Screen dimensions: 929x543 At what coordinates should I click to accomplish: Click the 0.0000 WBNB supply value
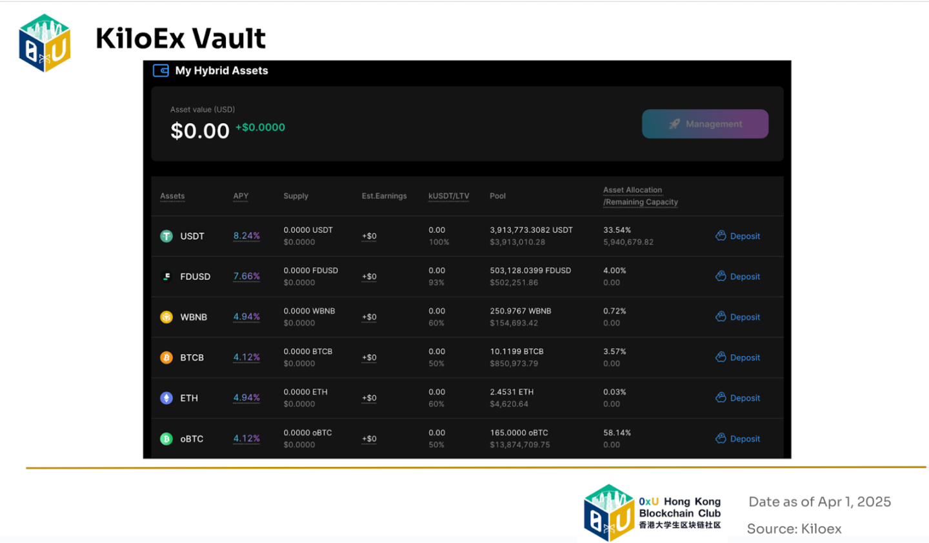(309, 311)
